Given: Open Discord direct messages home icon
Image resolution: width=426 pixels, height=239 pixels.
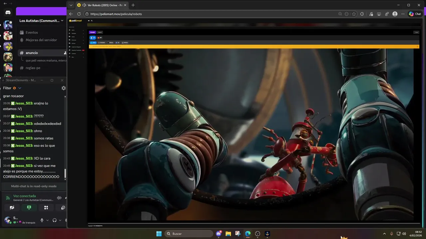Looking at the screenshot, I should pos(8,12).
